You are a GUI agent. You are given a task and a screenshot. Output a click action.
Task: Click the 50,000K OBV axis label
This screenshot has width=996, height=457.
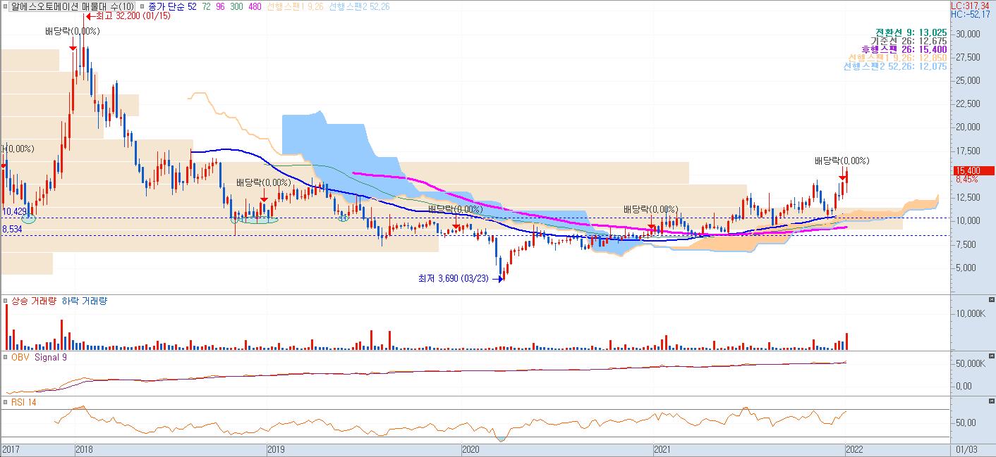[970, 363]
